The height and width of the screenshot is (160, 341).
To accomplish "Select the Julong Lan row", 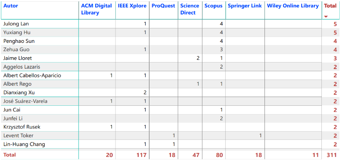I will (170, 24).
